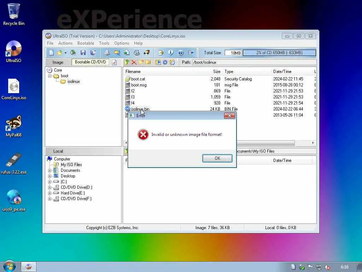
Task: Click the Burn CD/DVD Image flame icon
Action: [x=147, y=53]
